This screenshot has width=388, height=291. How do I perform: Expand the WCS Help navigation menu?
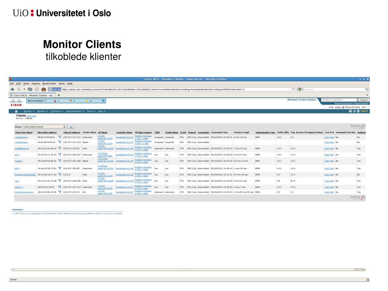[101, 111]
